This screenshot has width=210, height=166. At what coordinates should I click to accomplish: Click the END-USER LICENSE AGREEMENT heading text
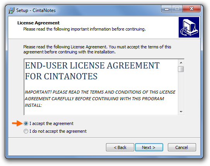[x=92, y=71]
